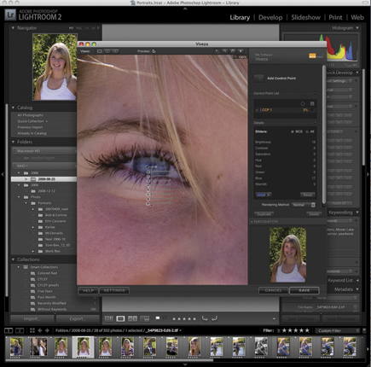Select the BCS sliders radio option

click(x=293, y=131)
